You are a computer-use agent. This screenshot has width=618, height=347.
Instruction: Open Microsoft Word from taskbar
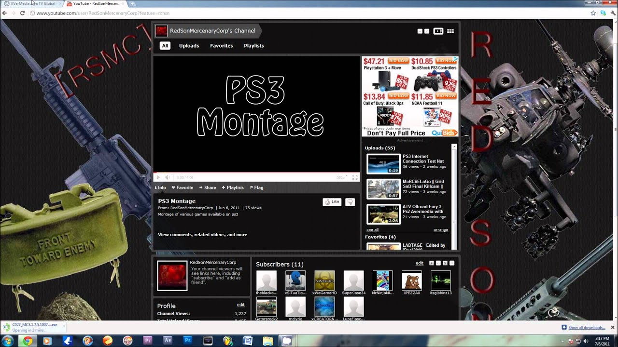coord(248,340)
